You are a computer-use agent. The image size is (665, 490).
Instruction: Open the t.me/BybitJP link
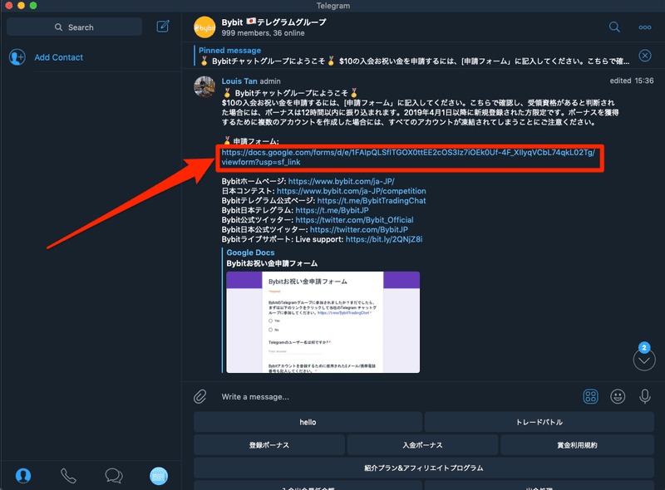332,210
